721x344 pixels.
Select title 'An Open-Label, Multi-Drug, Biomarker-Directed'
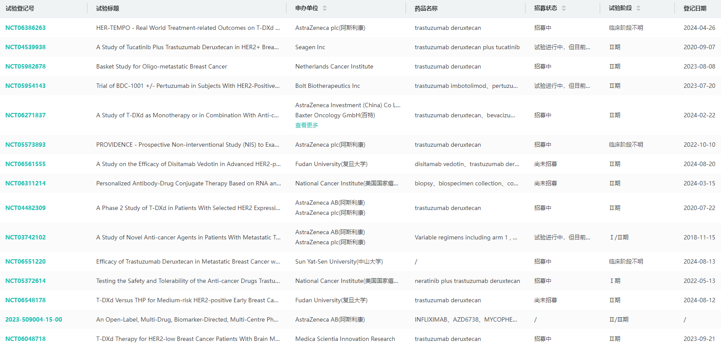(187, 319)
